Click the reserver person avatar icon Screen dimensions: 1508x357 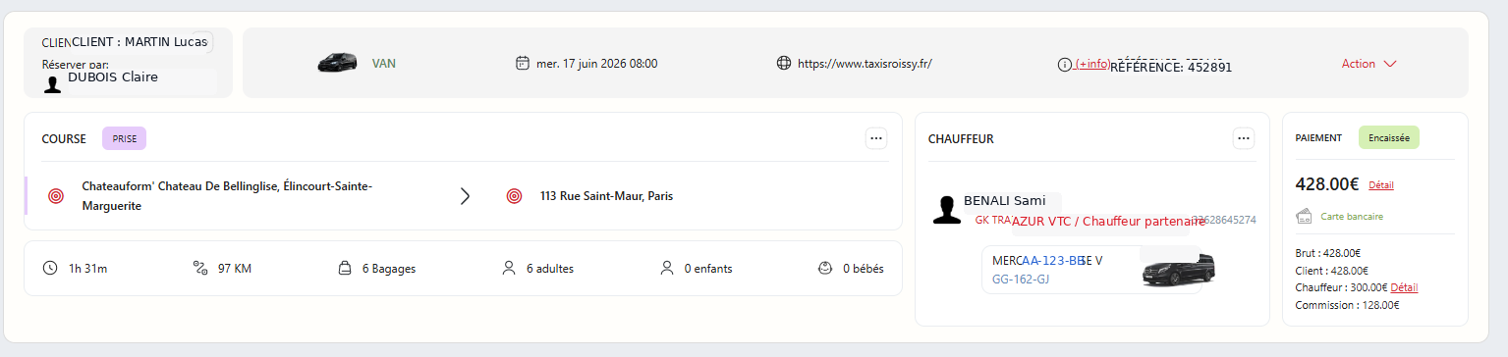pos(52,84)
